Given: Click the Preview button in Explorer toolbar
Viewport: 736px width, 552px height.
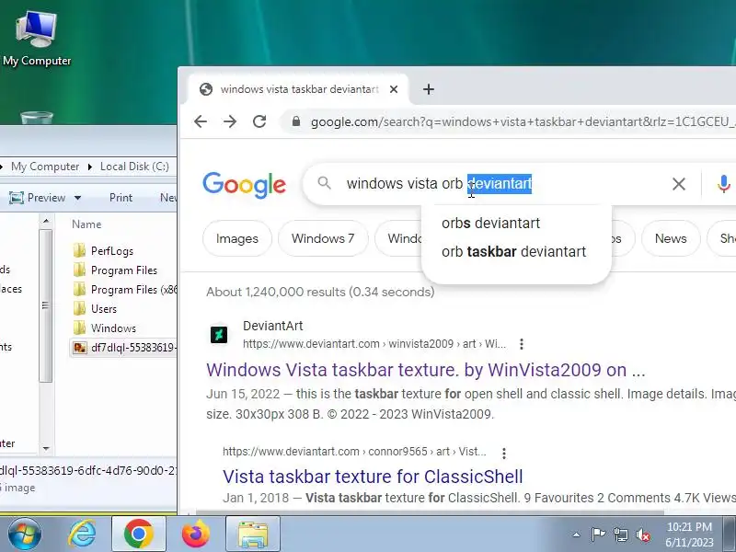Looking at the screenshot, I should coord(38,198).
